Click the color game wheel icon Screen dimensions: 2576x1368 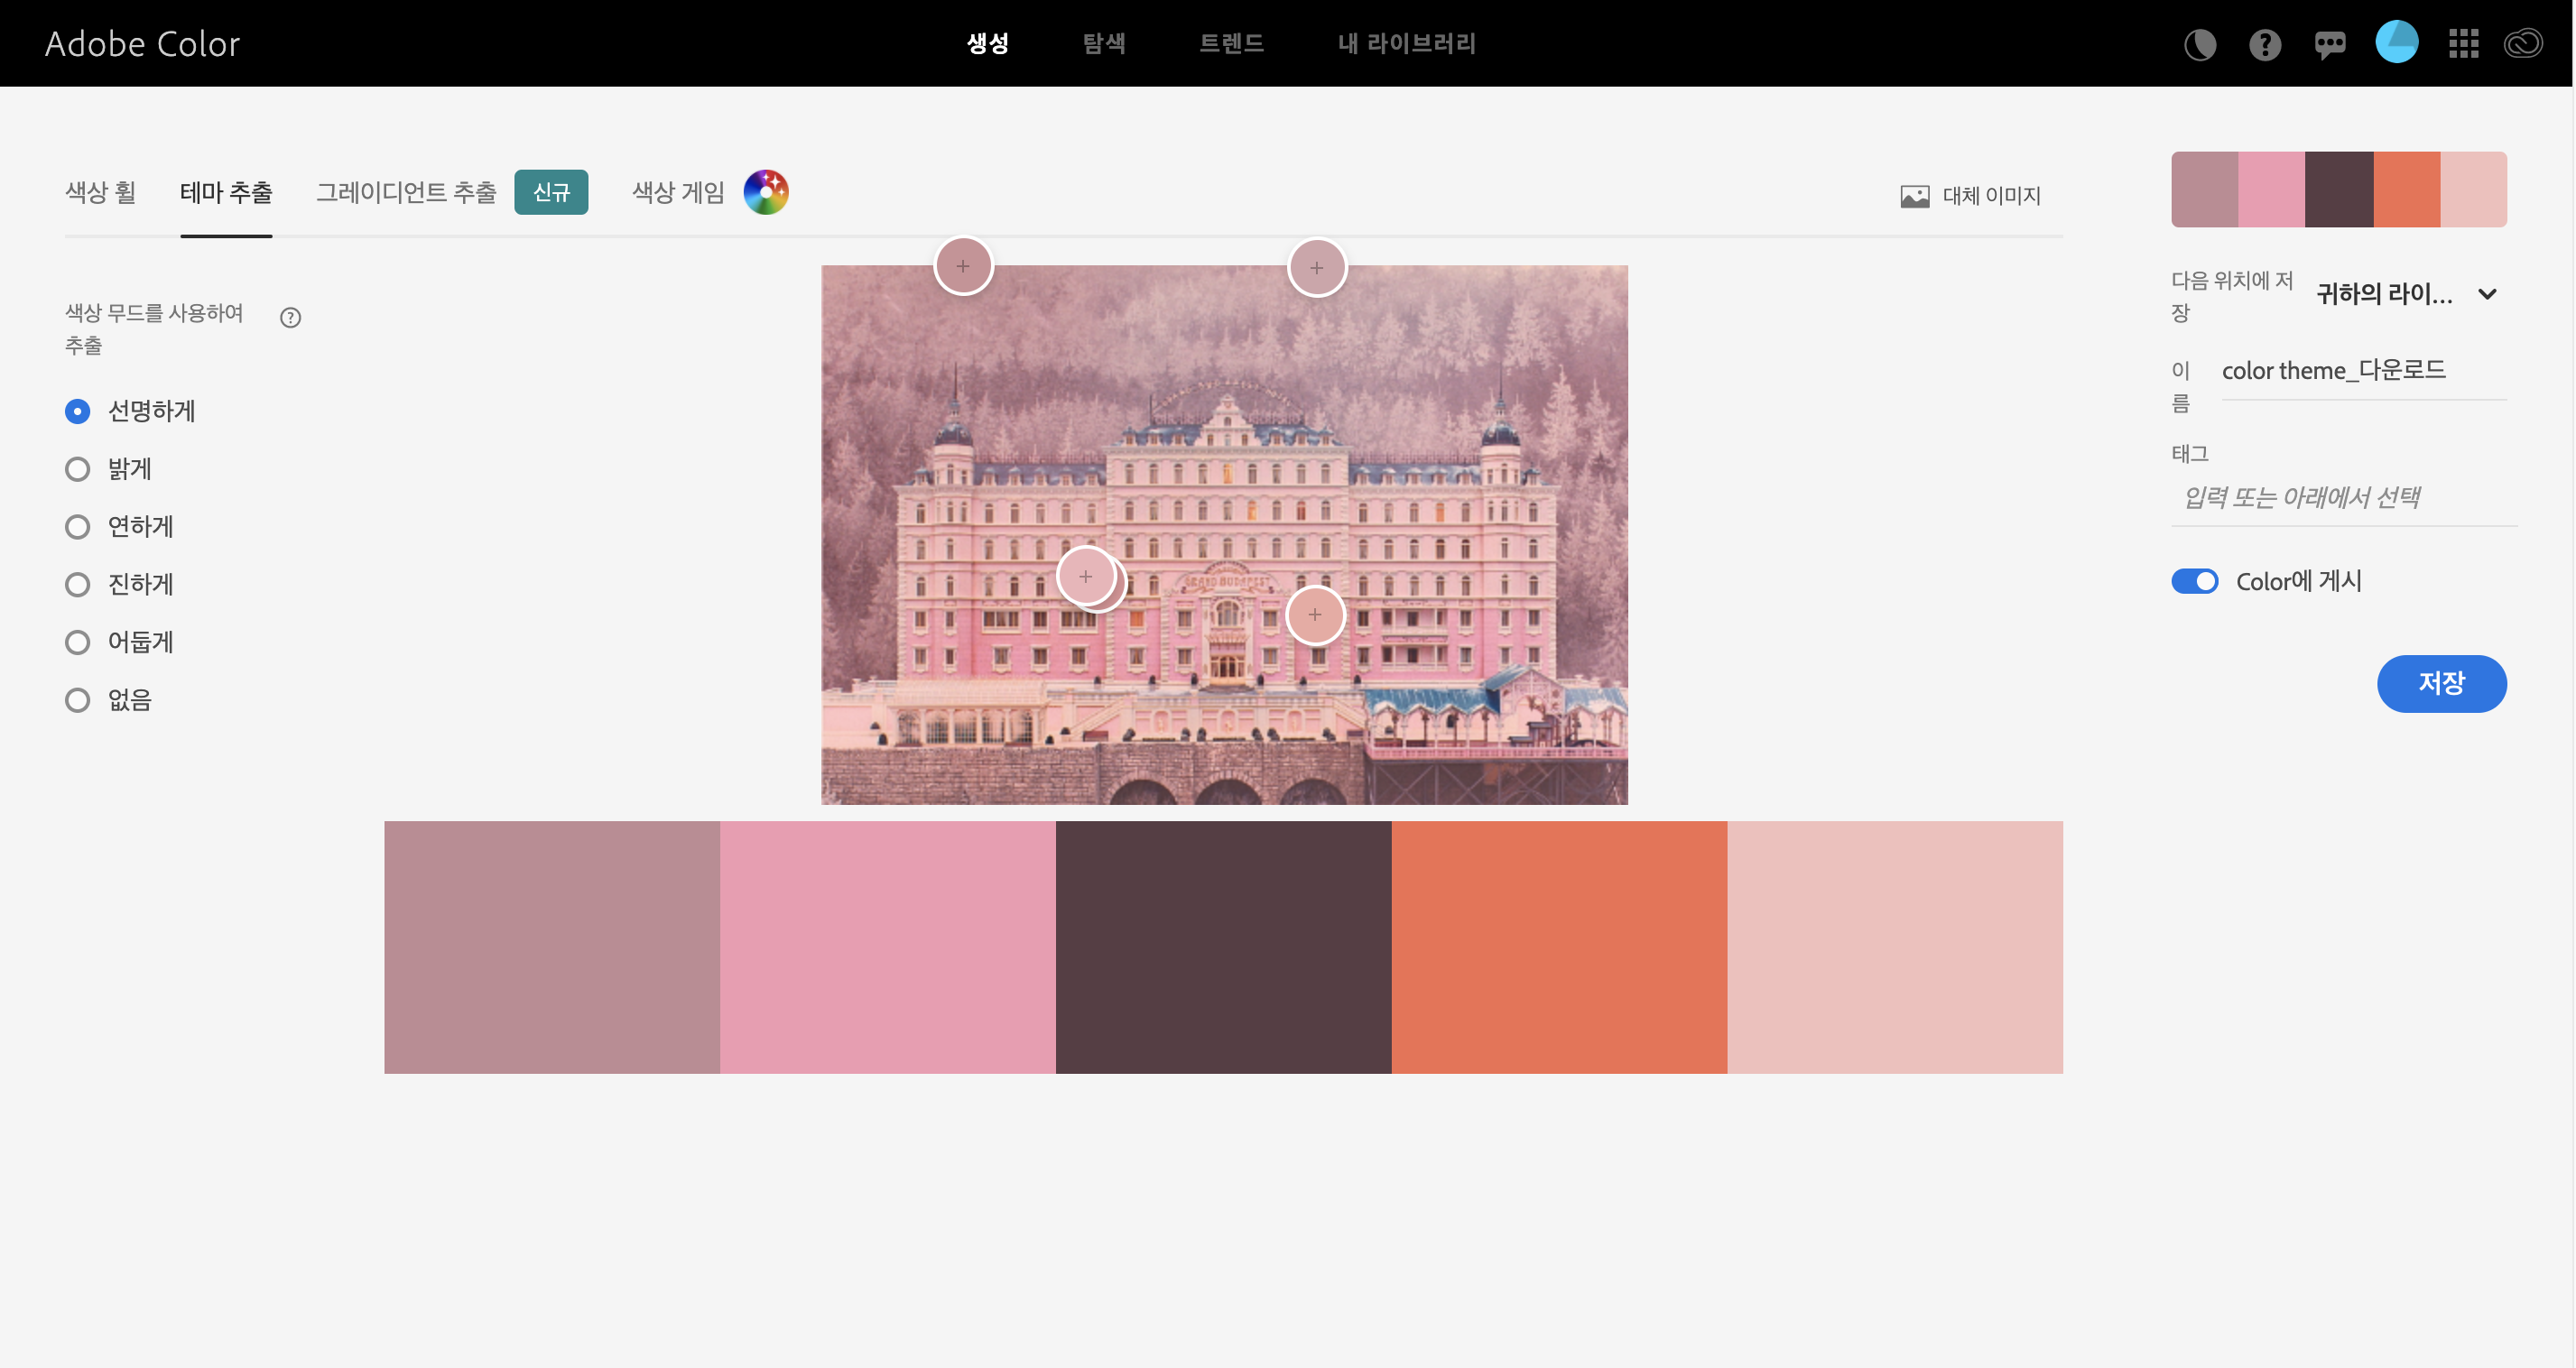click(766, 192)
